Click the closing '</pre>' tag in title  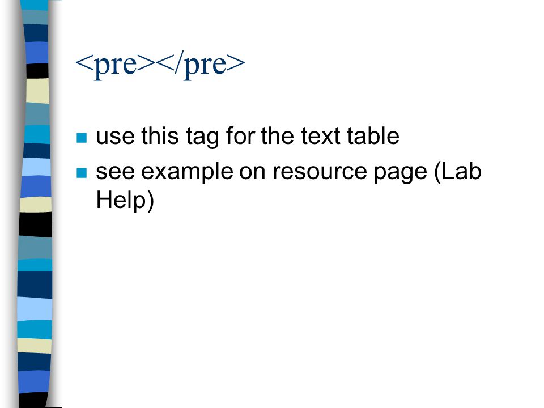[201, 65]
